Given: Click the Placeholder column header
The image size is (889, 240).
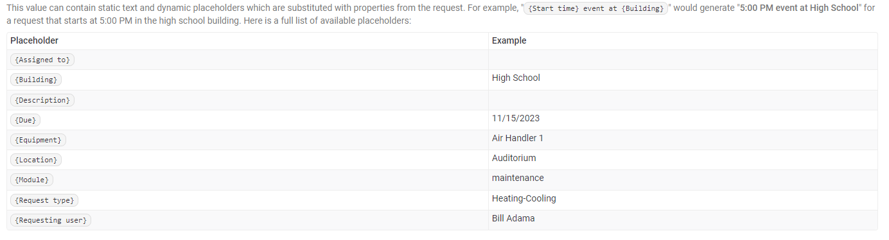Looking at the screenshot, I should point(34,40).
